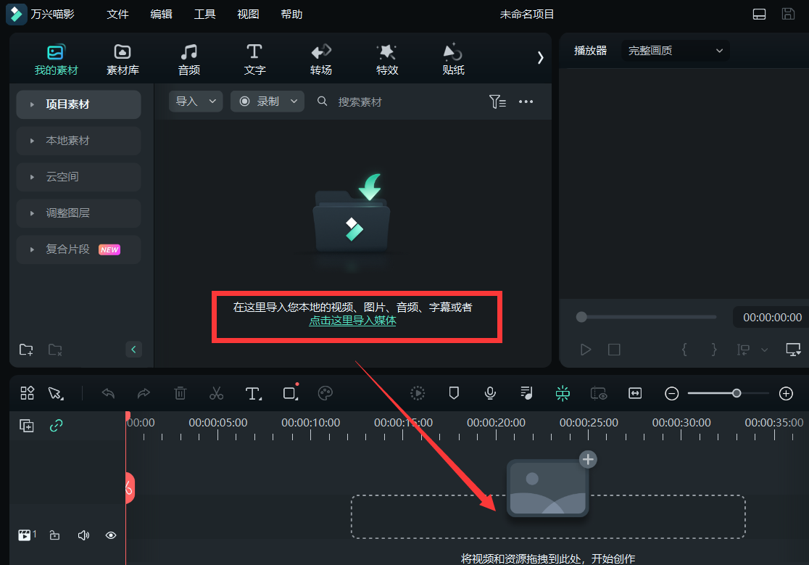
Task: Click the 点击这里导入媒体 link
Action: (353, 321)
